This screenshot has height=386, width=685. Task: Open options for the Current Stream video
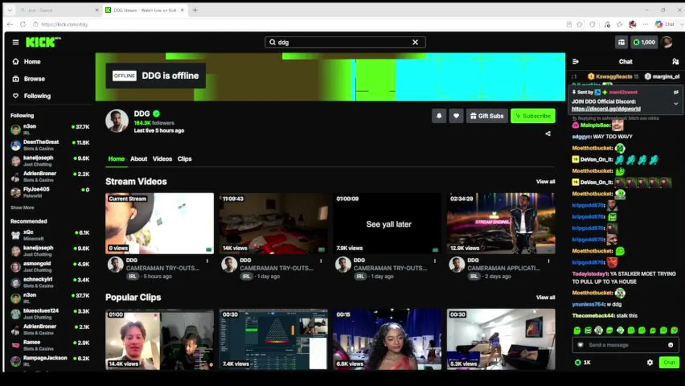[207, 261]
